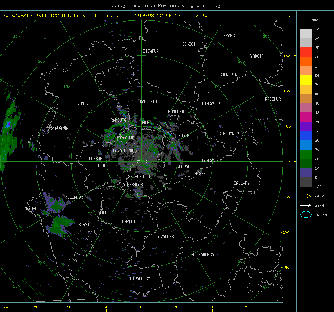This screenshot has width=334, height=312.
Task: Pick the green 20 dBZ color swatch
Action: click(306, 154)
